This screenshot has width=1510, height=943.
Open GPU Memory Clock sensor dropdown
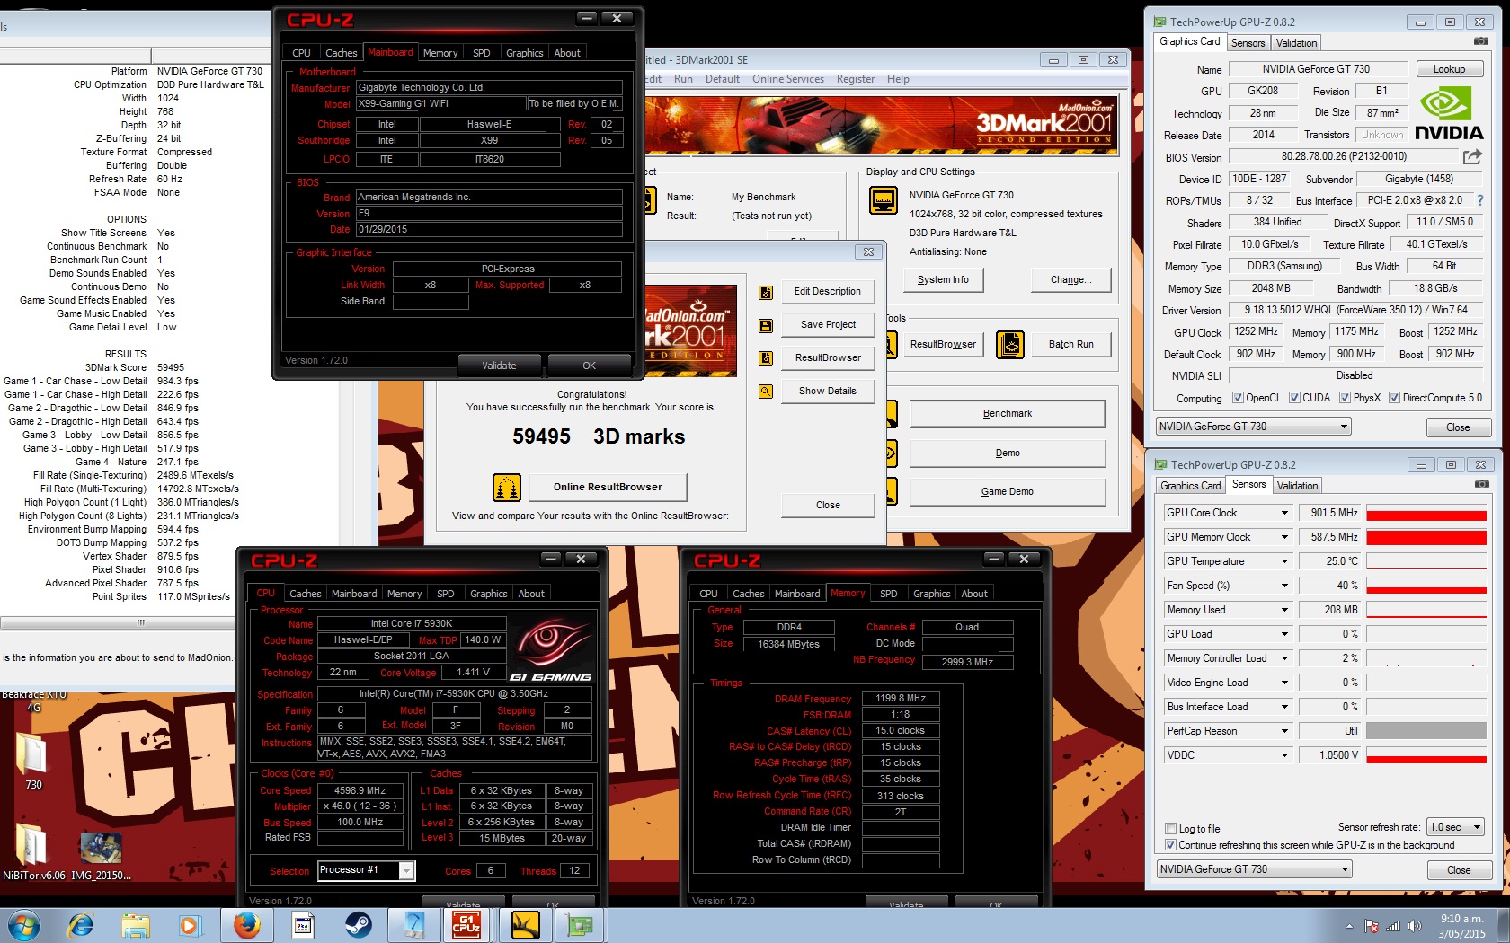[1284, 537]
